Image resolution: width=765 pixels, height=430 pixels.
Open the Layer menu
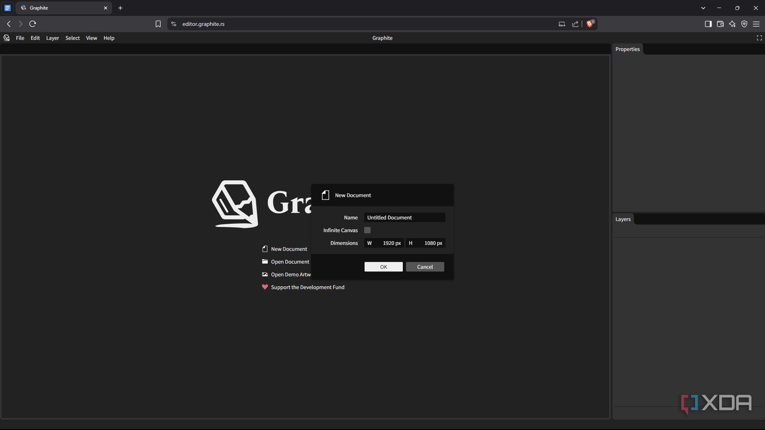[53, 38]
